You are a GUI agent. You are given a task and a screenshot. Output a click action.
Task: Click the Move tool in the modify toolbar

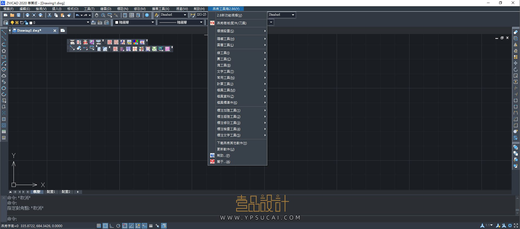click(x=516, y=63)
